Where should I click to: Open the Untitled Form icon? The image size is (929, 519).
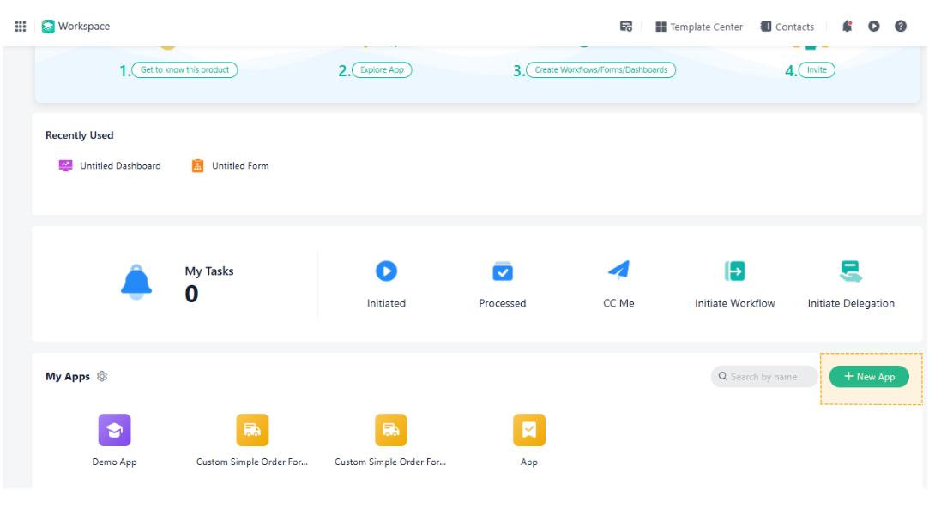click(197, 165)
